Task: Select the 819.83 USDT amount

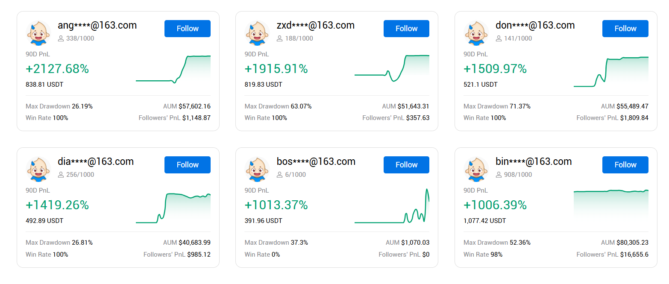Action: 263,85
